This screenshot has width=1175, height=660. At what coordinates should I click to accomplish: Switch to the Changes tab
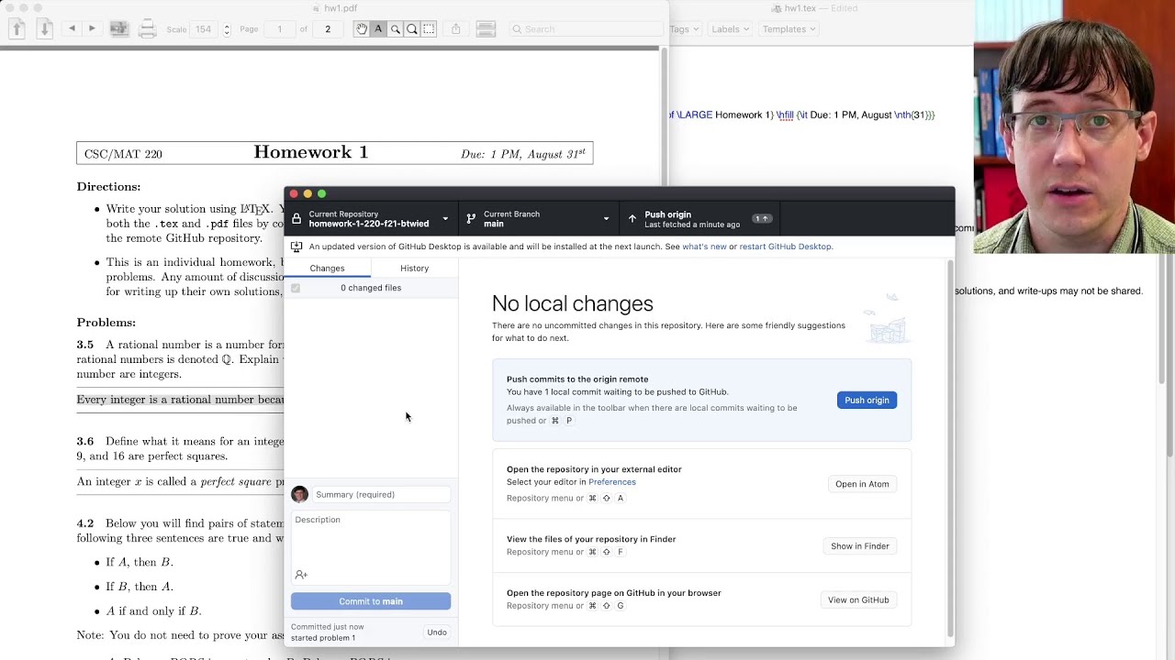coord(327,269)
